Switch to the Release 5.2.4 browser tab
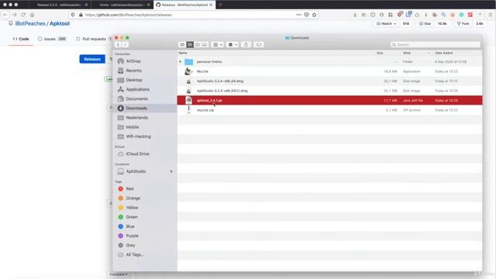 (x=60, y=5)
